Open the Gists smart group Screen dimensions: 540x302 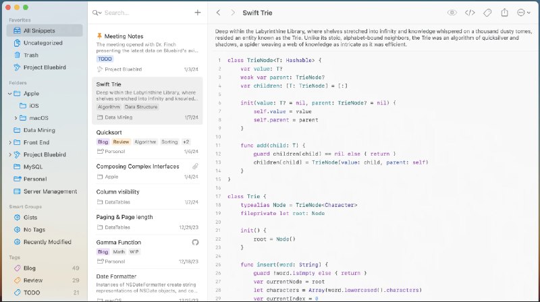(x=31, y=218)
